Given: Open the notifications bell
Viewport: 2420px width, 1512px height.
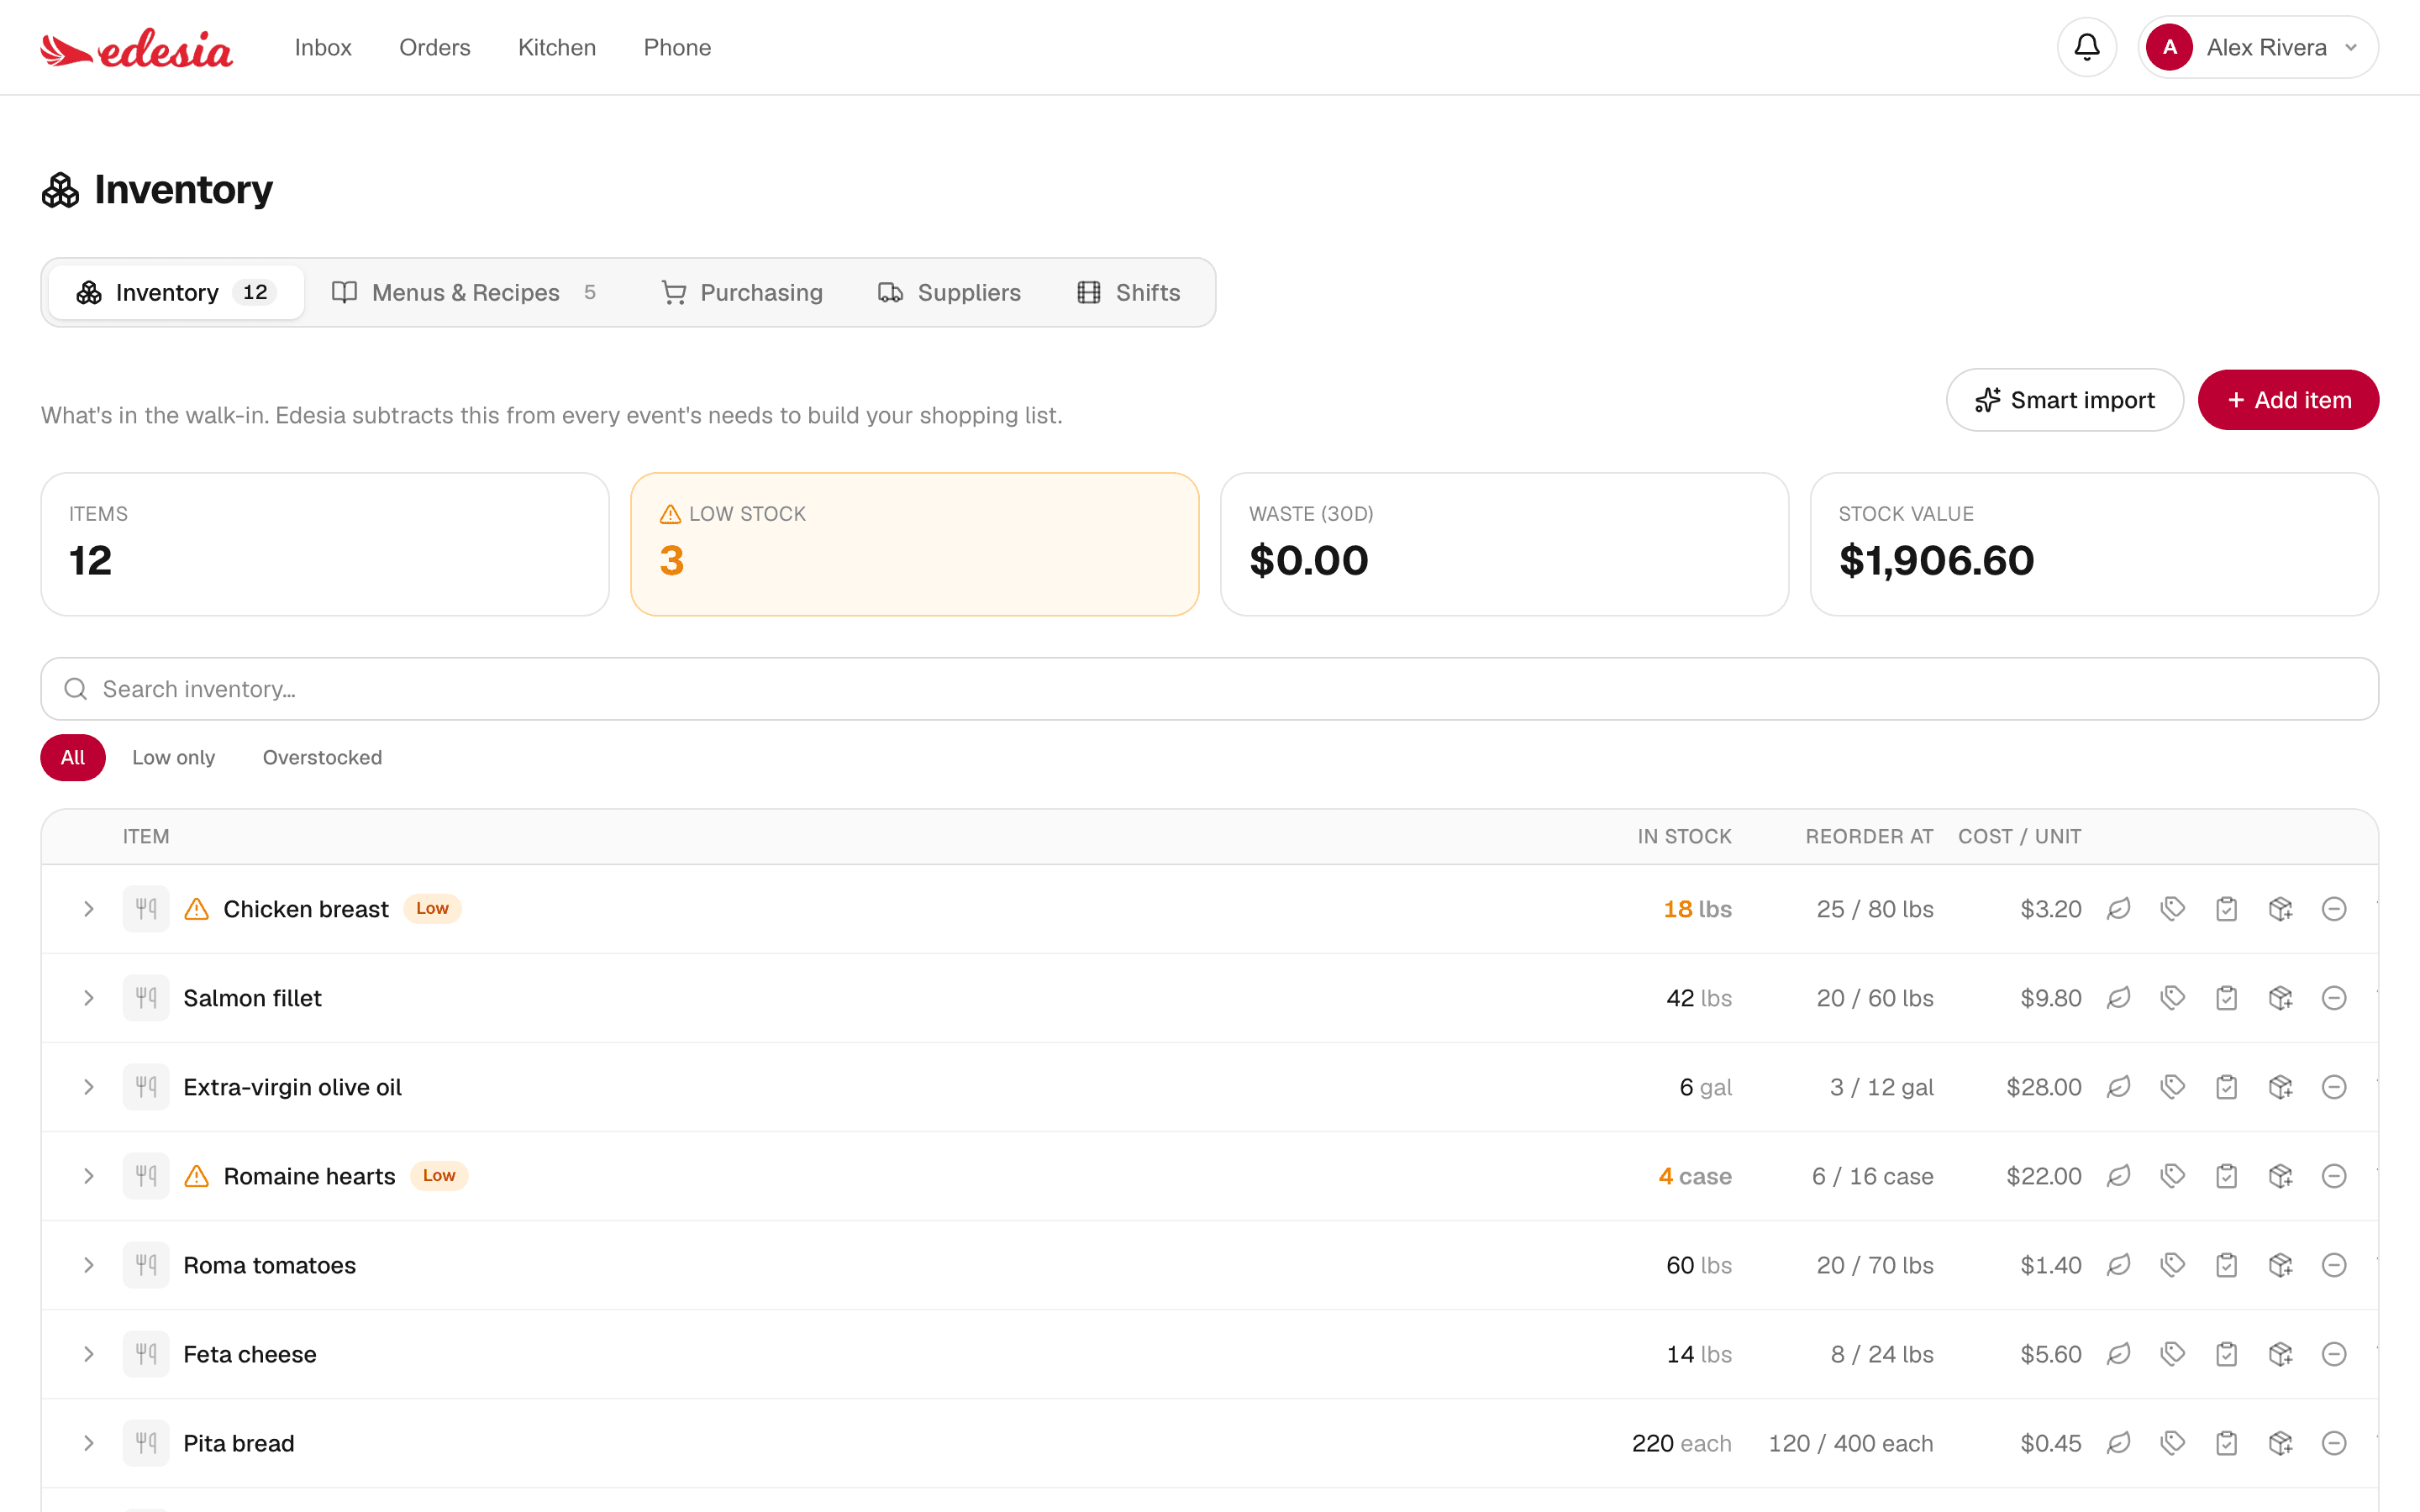Looking at the screenshot, I should (x=2086, y=47).
